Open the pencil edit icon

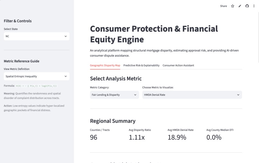coord(240,6)
